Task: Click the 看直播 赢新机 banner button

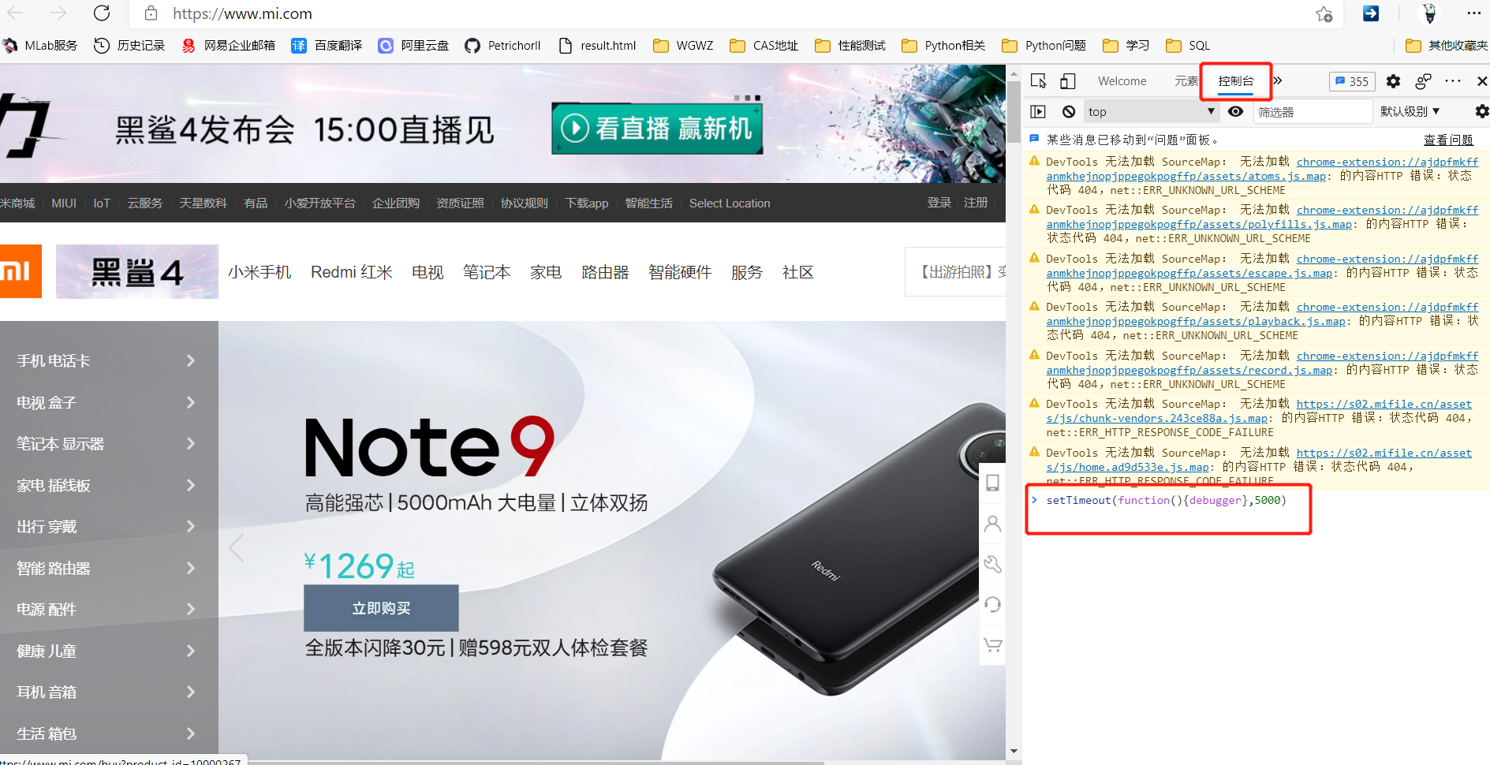Action: 657,128
